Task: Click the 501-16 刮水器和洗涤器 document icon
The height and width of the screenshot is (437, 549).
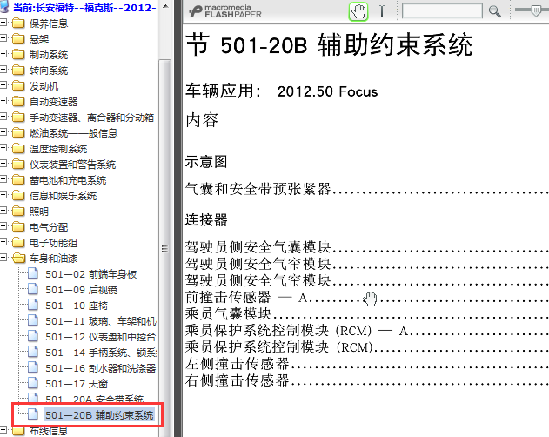Action: click(x=33, y=367)
